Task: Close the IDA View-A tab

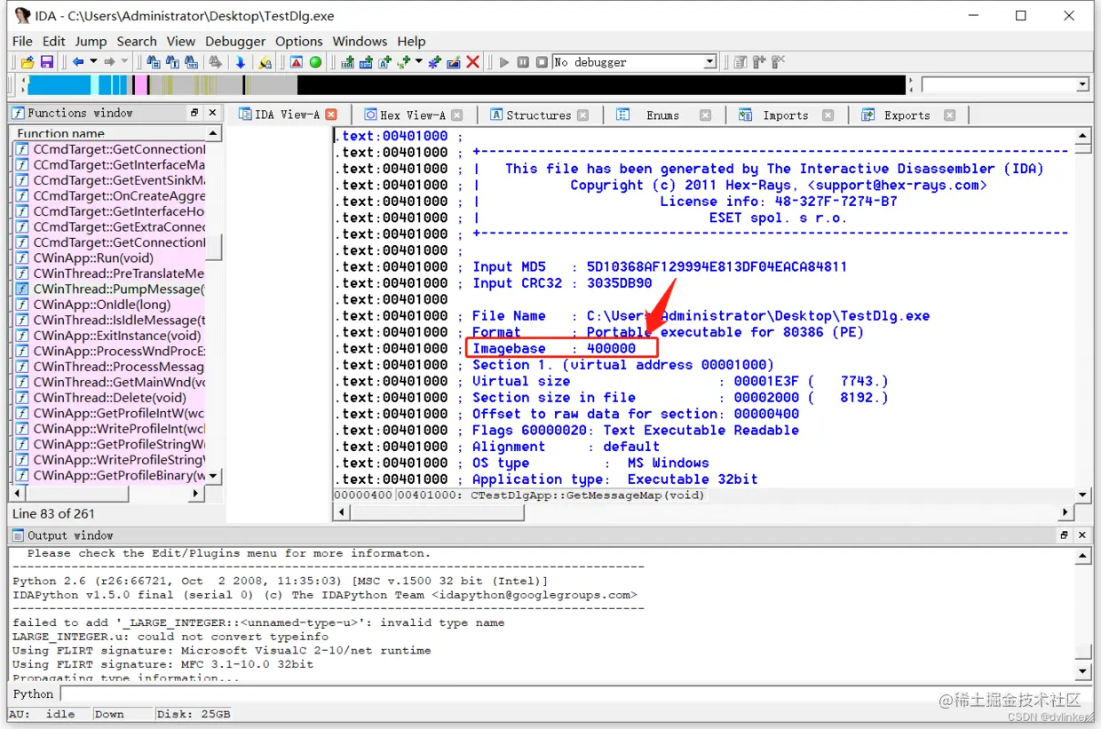Action: (331, 115)
